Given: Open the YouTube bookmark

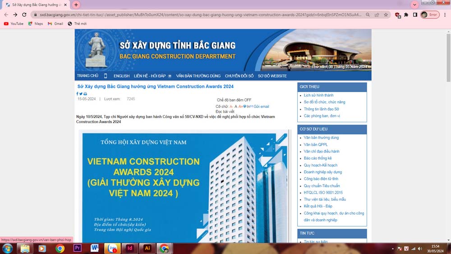Looking at the screenshot, I should tap(14, 23).
